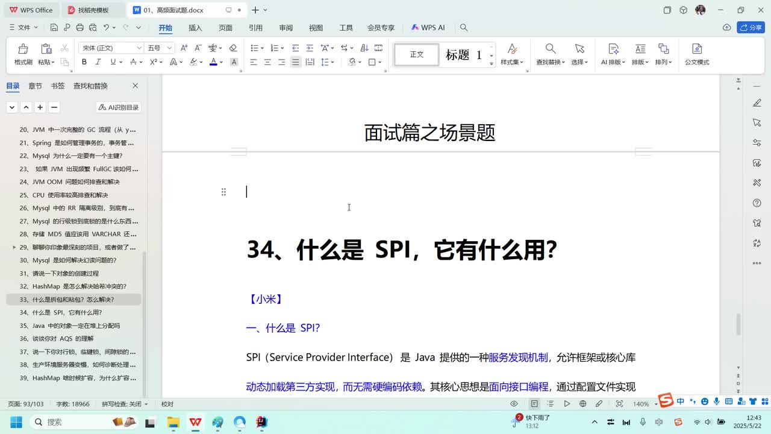Switch to the 插入 ribbon tab
771x434 pixels.
click(195, 28)
